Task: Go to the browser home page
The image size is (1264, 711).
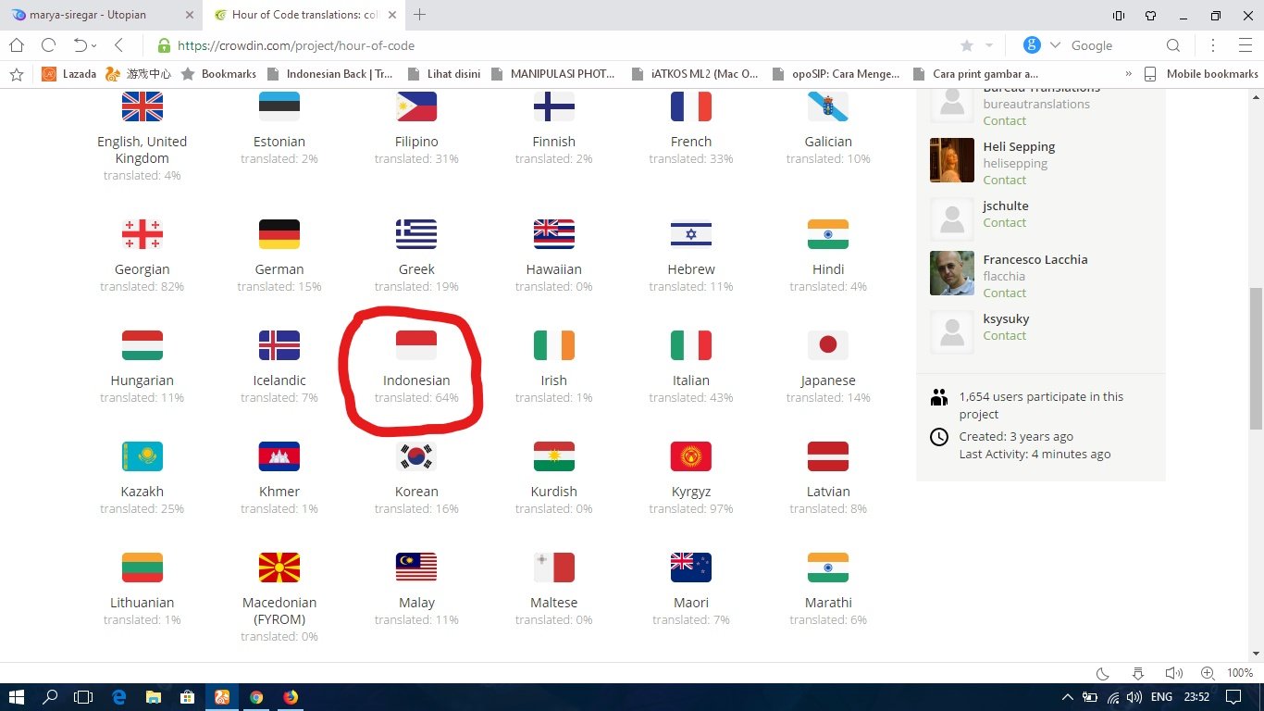Action: [17, 45]
